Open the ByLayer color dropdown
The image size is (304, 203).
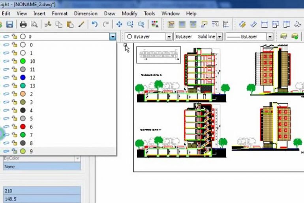(169, 37)
